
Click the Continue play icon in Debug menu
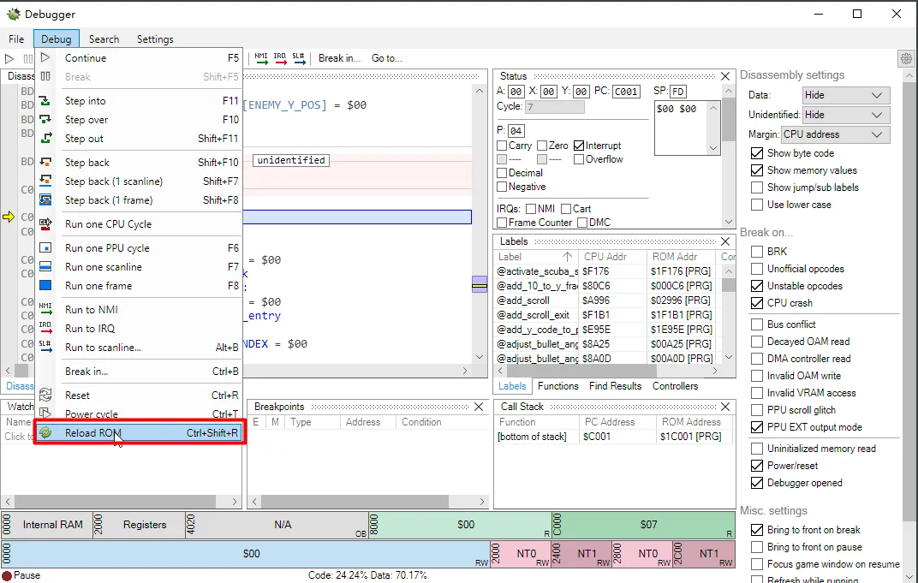tap(45, 57)
